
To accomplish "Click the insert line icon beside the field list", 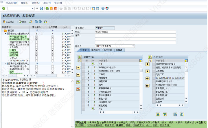I will (x=78, y=82).
